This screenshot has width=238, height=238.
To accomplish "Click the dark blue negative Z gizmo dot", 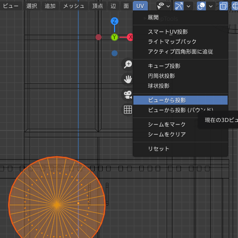I will point(115,53).
